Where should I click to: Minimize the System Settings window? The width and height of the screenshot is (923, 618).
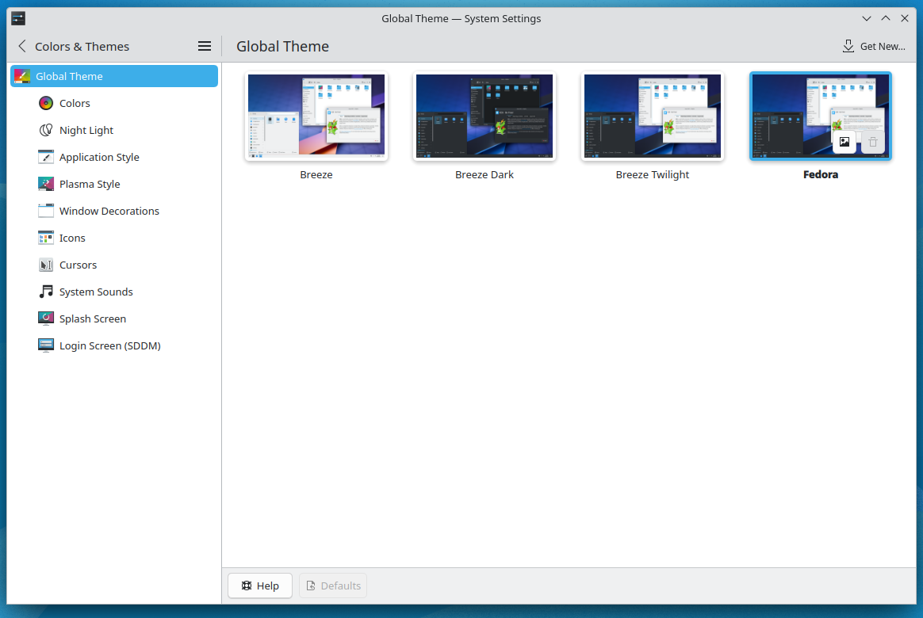point(867,18)
